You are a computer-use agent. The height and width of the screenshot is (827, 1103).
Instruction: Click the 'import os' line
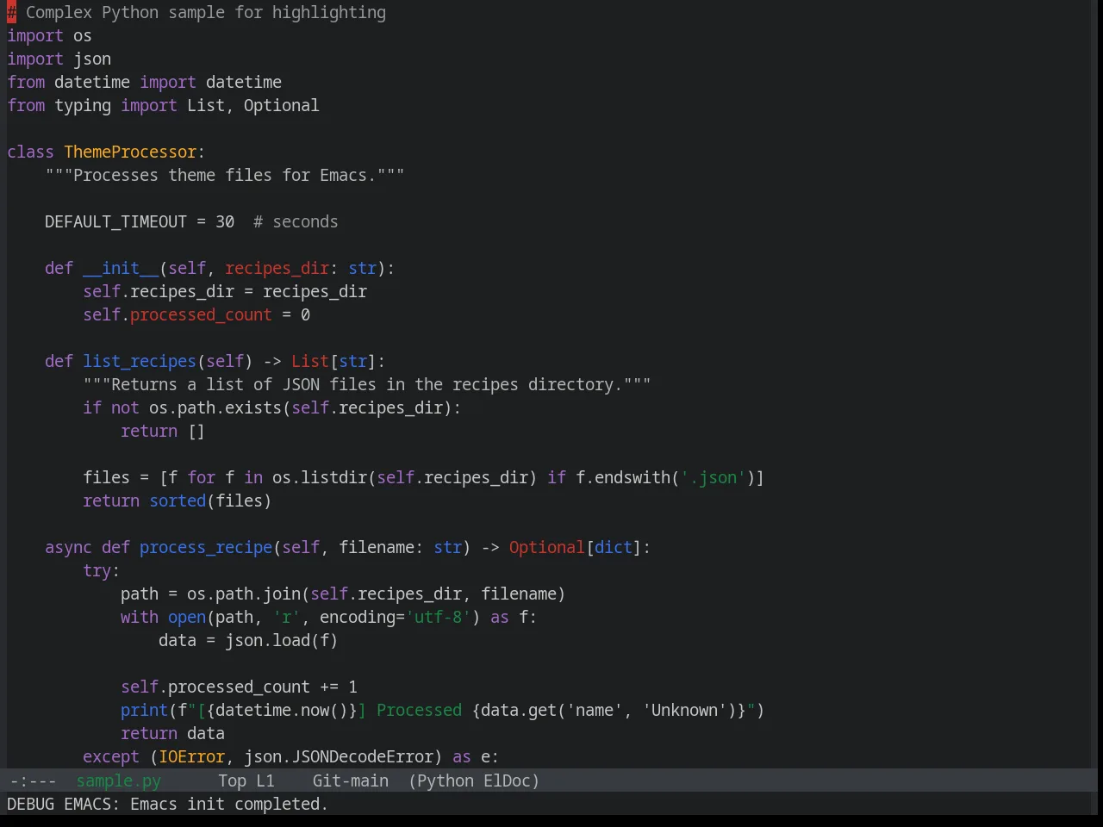pyautogui.click(x=49, y=36)
